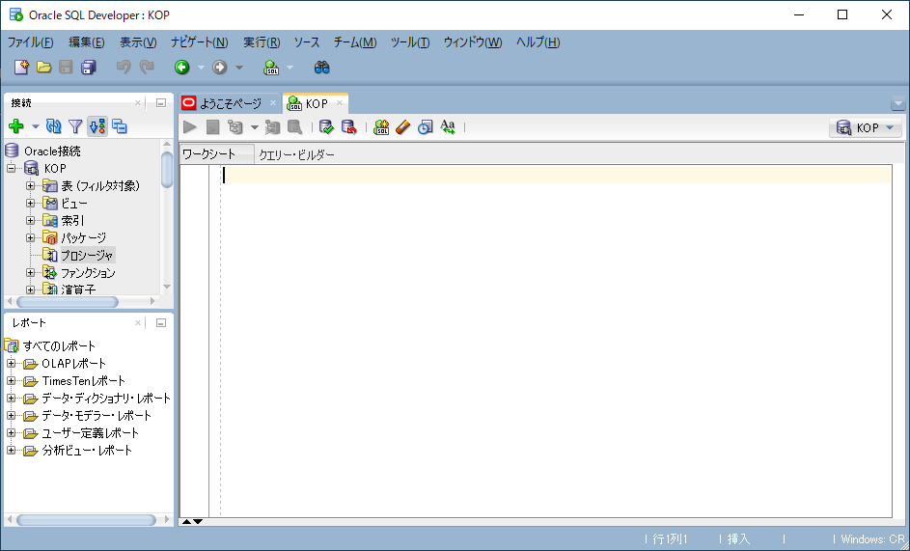Click the eraser Clear icon
Screen dimensions: 910x551
click(403, 126)
